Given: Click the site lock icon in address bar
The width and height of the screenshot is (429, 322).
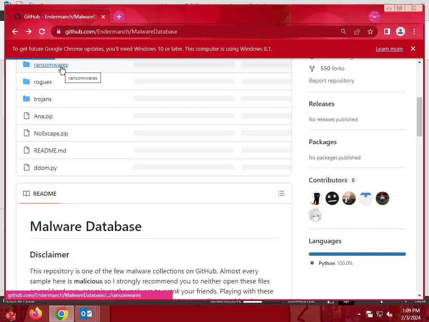Looking at the screenshot, I should coord(58,32).
